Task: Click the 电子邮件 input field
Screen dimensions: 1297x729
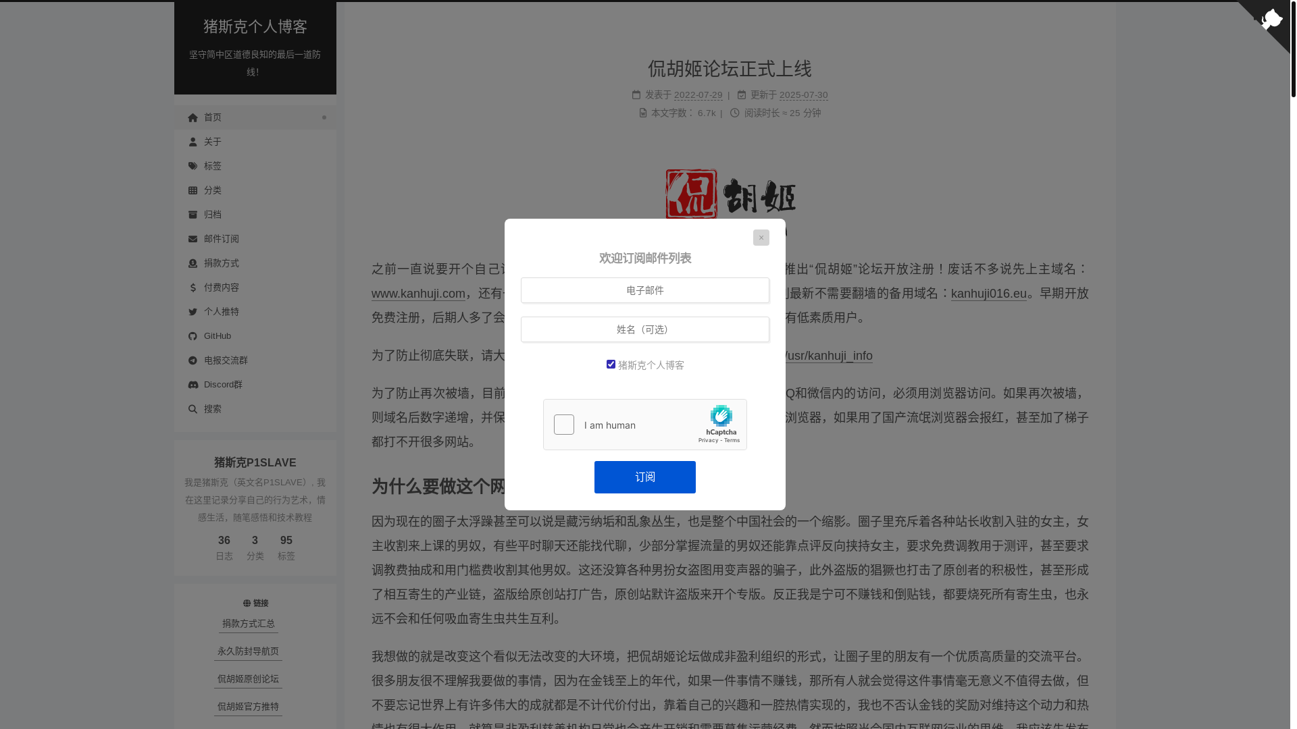Action: tap(645, 290)
